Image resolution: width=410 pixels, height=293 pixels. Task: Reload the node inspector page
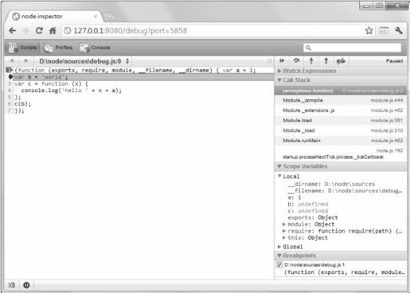click(x=39, y=31)
